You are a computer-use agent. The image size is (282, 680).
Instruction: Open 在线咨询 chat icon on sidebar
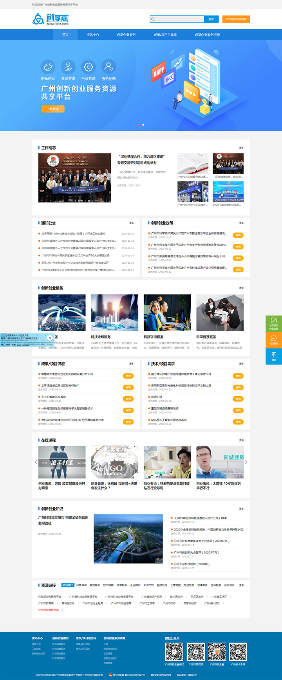[273, 340]
